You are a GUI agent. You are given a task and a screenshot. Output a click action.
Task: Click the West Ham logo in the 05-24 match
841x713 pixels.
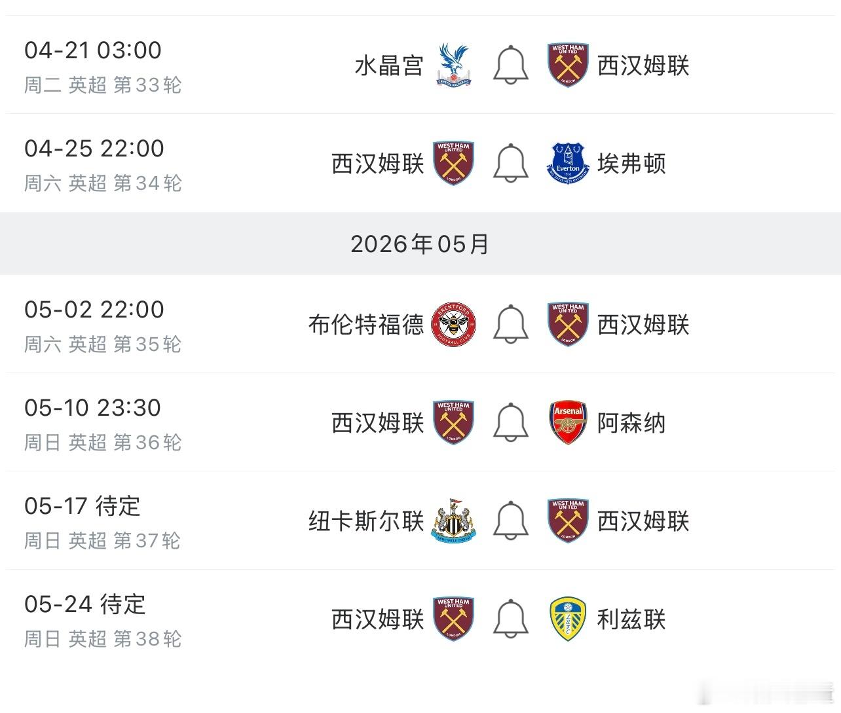tap(453, 619)
